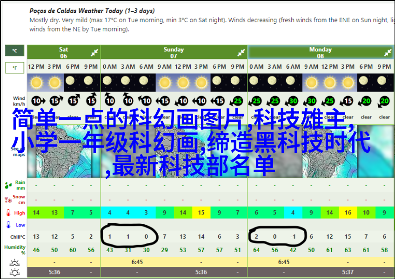
Task: Click Monday 0 AM humidity value 64
Action: [x=256, y=250]
